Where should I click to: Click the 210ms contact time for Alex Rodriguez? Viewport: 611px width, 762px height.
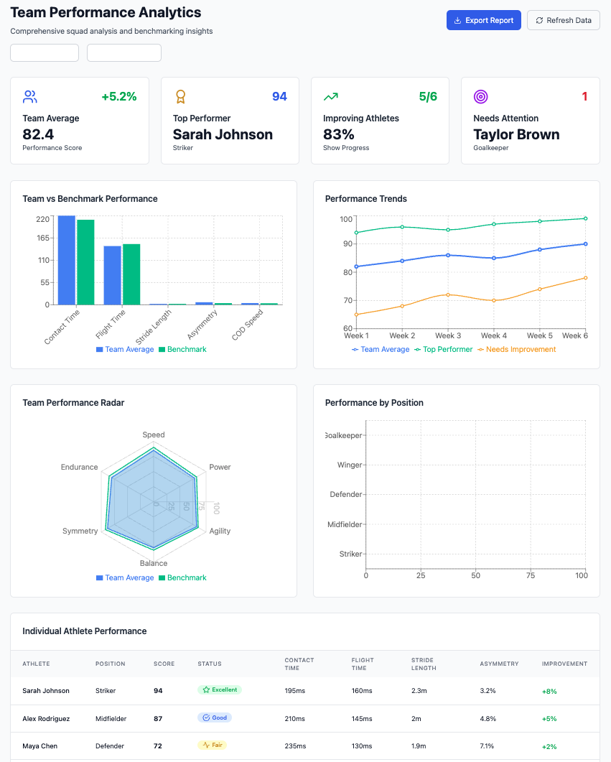295,719
